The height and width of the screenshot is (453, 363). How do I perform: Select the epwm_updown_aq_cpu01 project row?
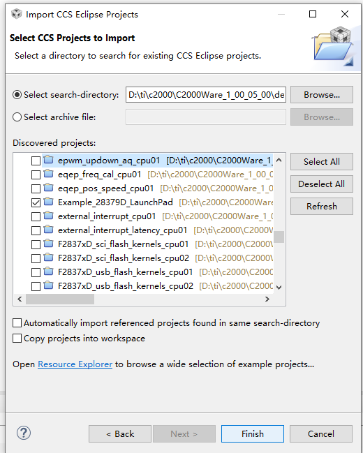(158, 161)
